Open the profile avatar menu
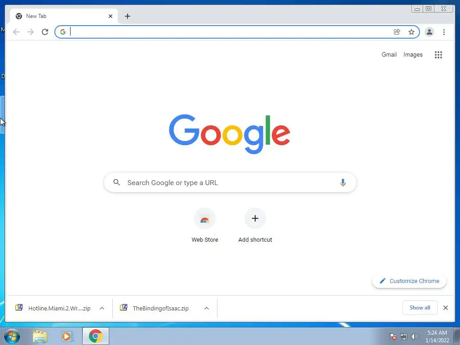 click(x=429, y=32)
